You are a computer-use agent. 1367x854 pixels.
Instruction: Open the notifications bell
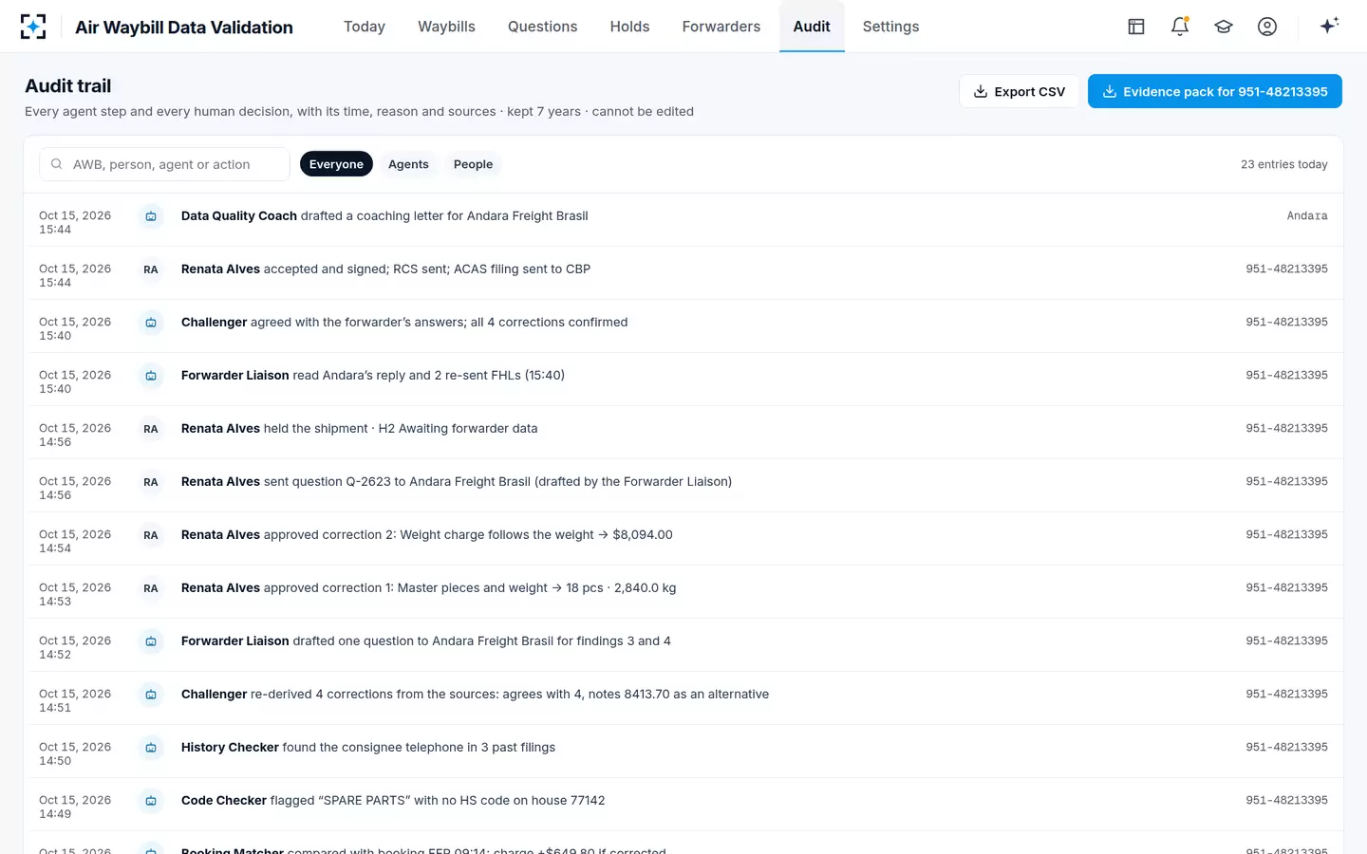pyautogui.click(x=1180, y=27)
